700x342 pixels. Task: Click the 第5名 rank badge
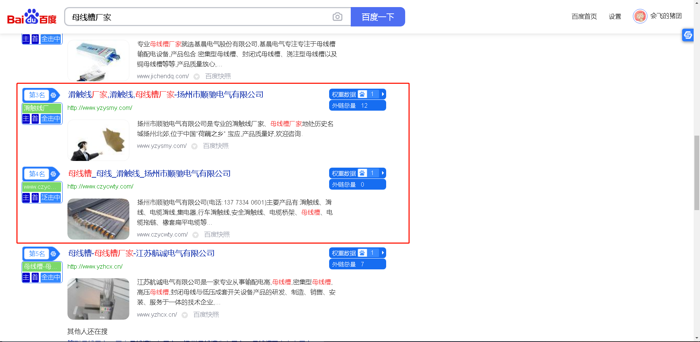pyautogui.click(x=37, y=254)
